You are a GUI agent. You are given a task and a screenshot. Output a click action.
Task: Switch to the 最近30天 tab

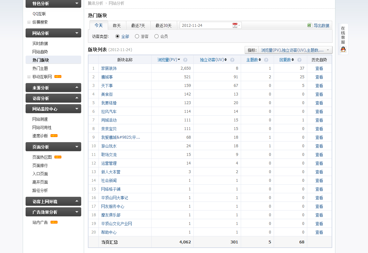tap(163, 25)
